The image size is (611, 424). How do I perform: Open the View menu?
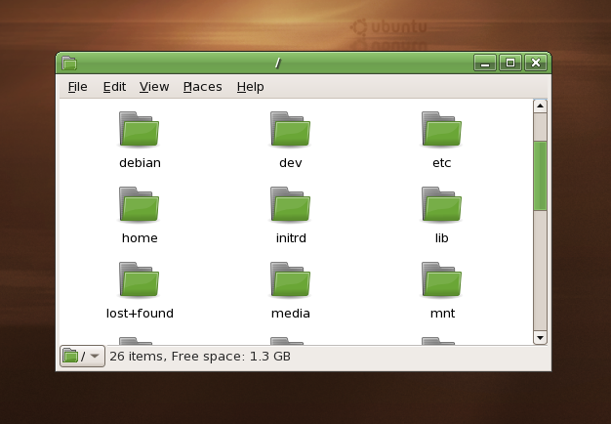[154, 87]
